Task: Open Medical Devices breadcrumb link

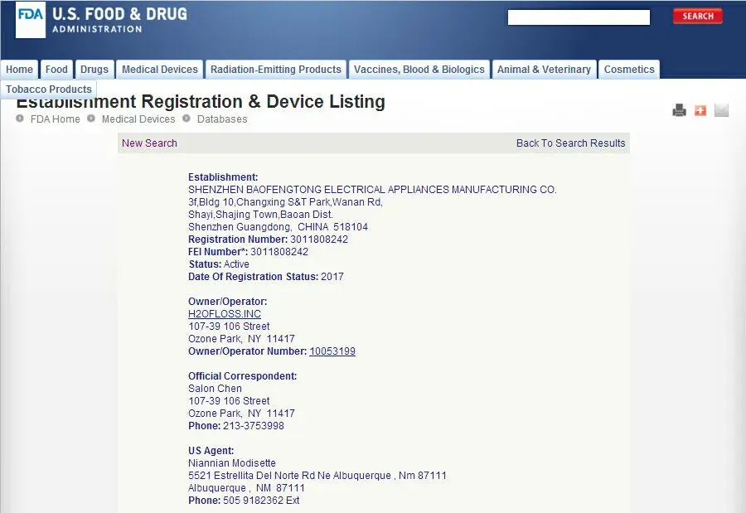Action: pyautogui.click(x=138, y=119)
